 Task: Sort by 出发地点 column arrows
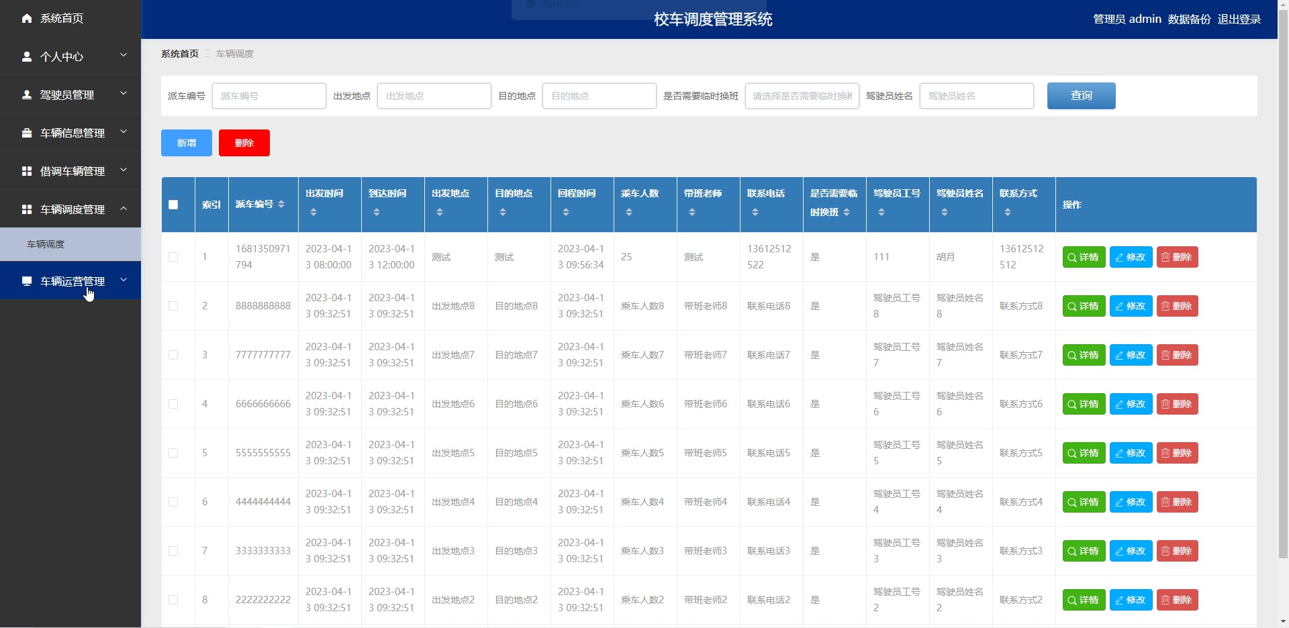click(x=440, y=212)
